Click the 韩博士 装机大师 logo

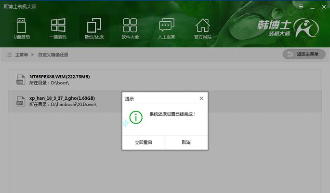coord(288,28)
